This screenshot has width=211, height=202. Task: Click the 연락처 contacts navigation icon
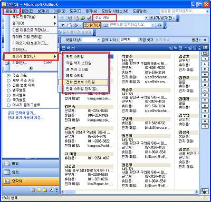coord(7,181)
